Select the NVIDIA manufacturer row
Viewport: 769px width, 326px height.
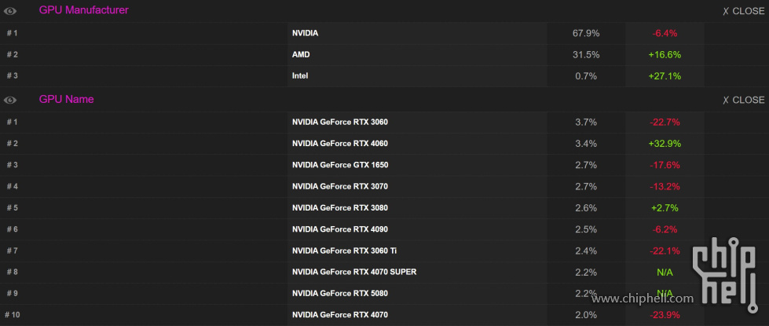click(385, 33)
